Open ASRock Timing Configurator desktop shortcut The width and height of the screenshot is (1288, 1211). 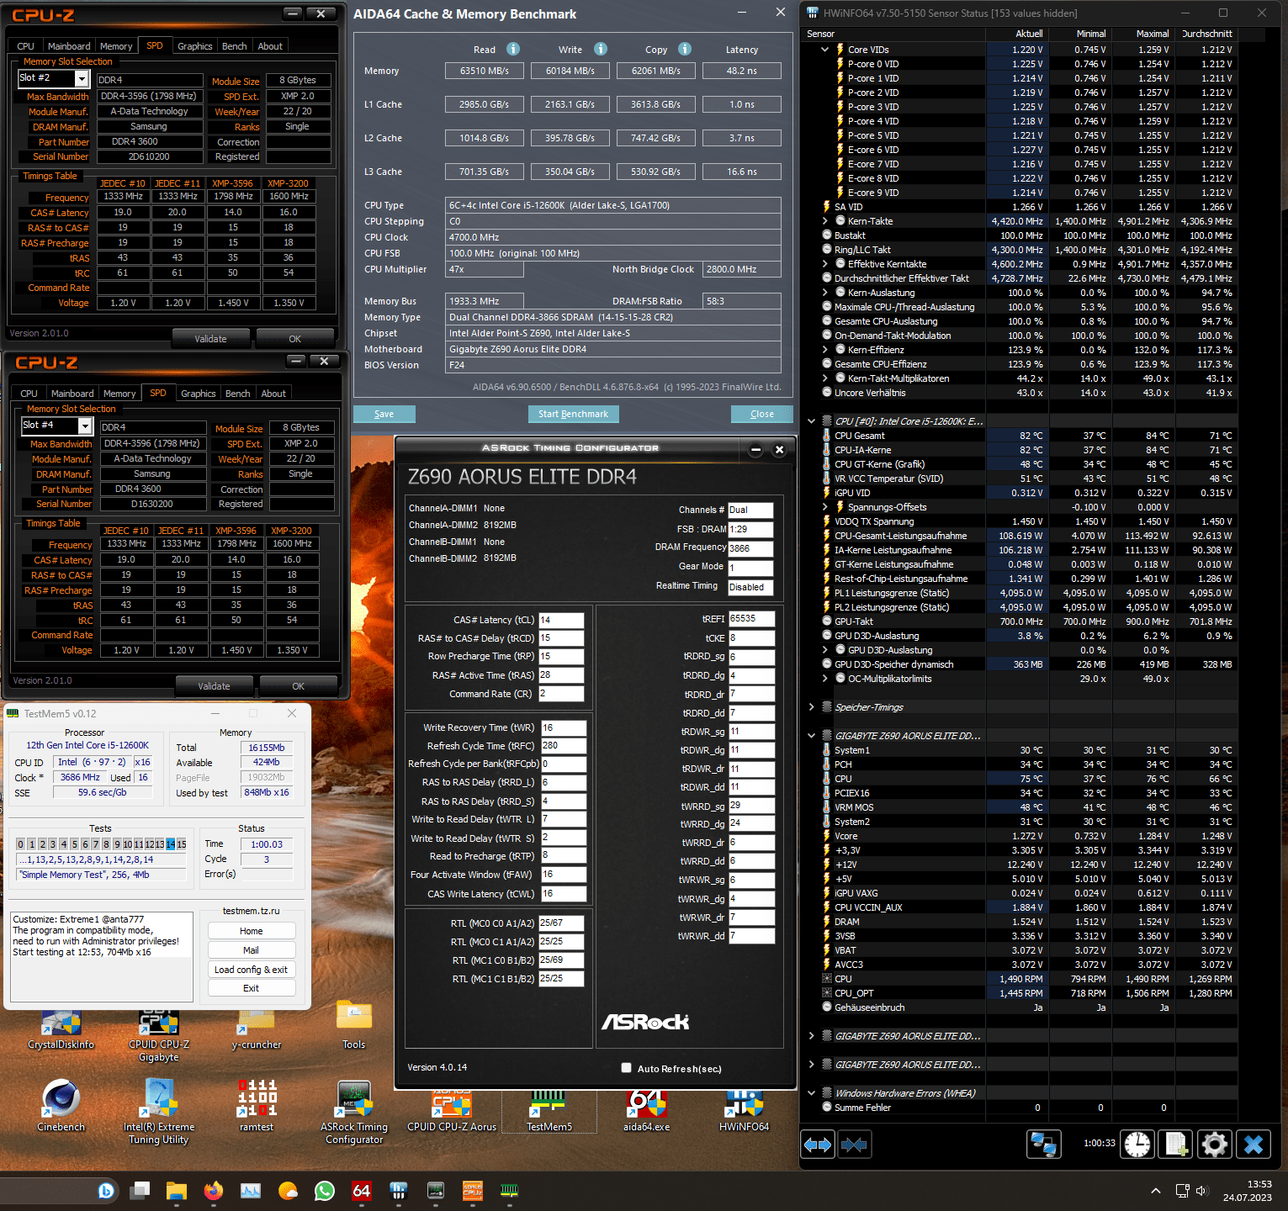(x=354, y=1110)
